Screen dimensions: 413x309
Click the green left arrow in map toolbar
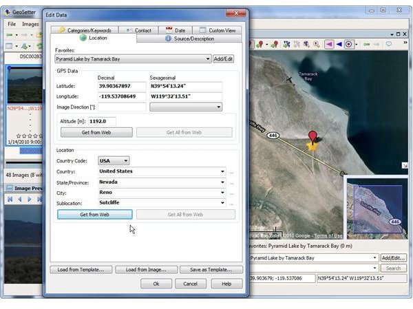[366, 44]
